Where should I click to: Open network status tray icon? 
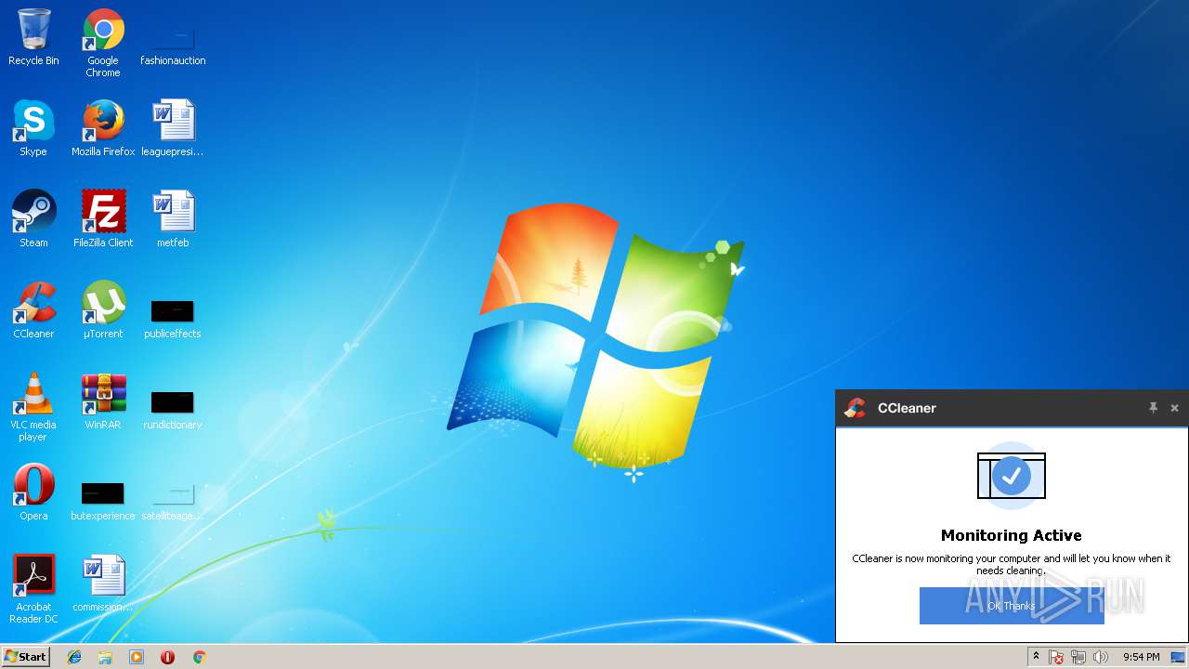[x=1078, y=657]
